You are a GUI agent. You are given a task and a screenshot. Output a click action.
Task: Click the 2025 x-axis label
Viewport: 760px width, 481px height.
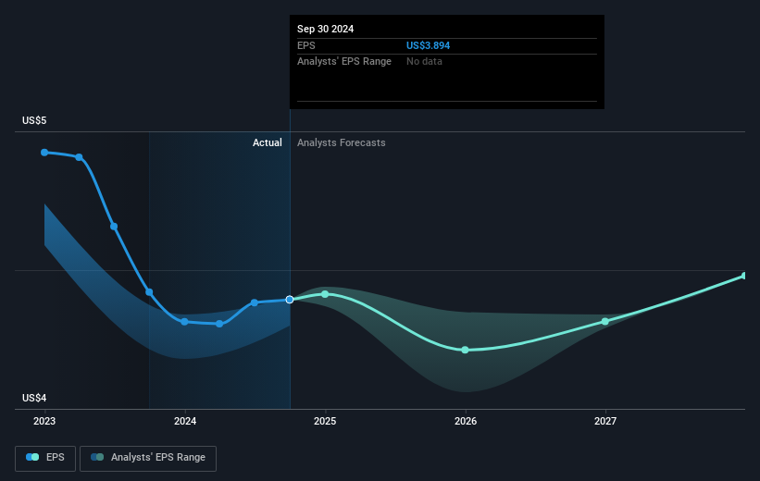pyautogui.click(x=325, y=422)
